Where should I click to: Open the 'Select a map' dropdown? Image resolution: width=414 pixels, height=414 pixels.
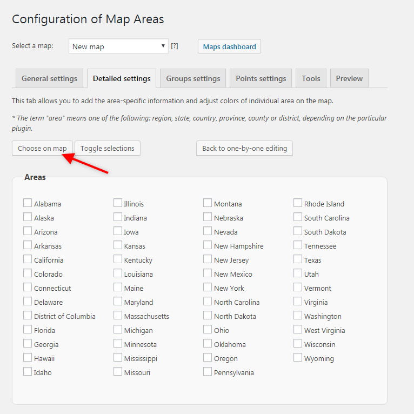[119, 46]
